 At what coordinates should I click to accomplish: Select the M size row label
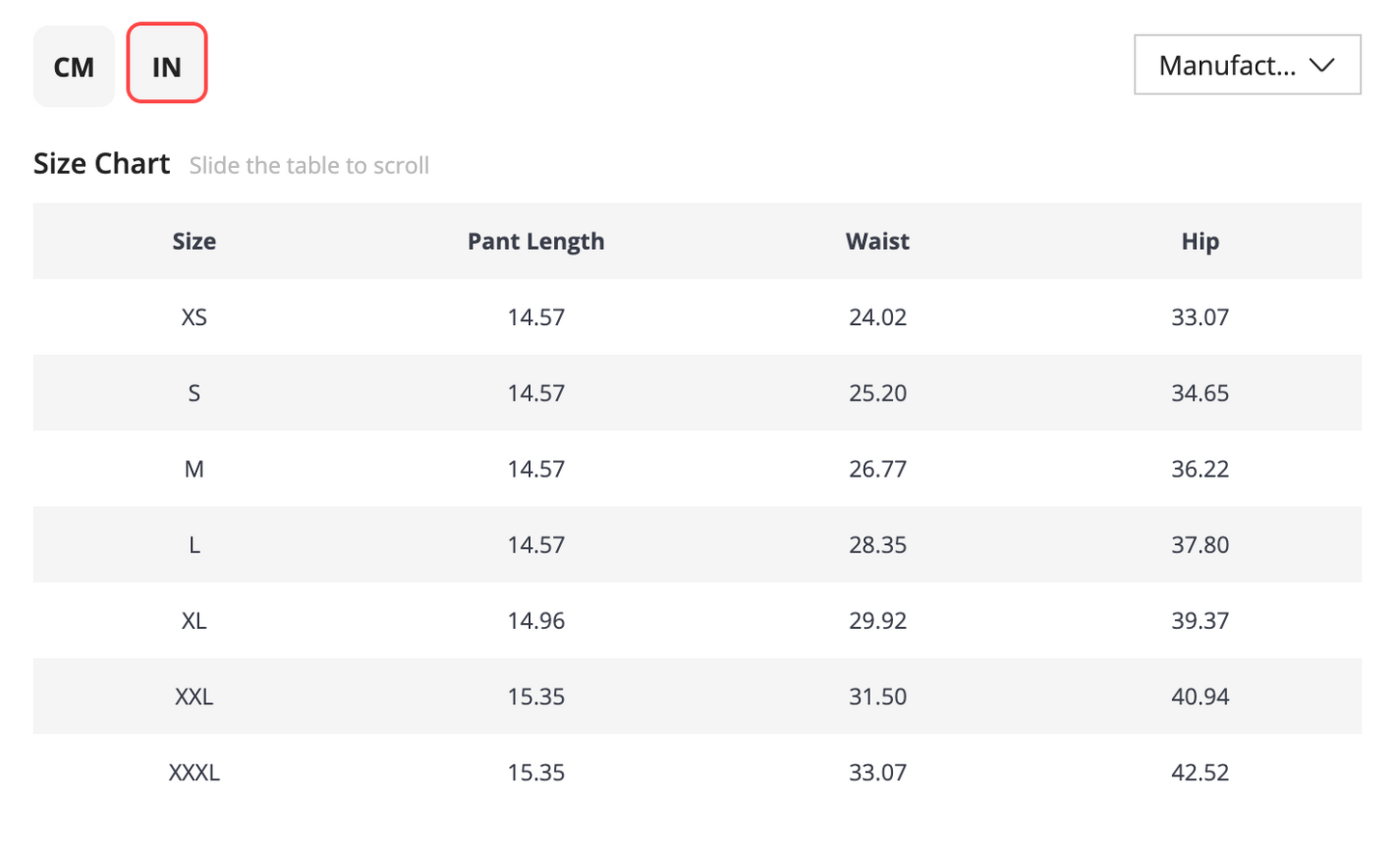click(194, 469)
